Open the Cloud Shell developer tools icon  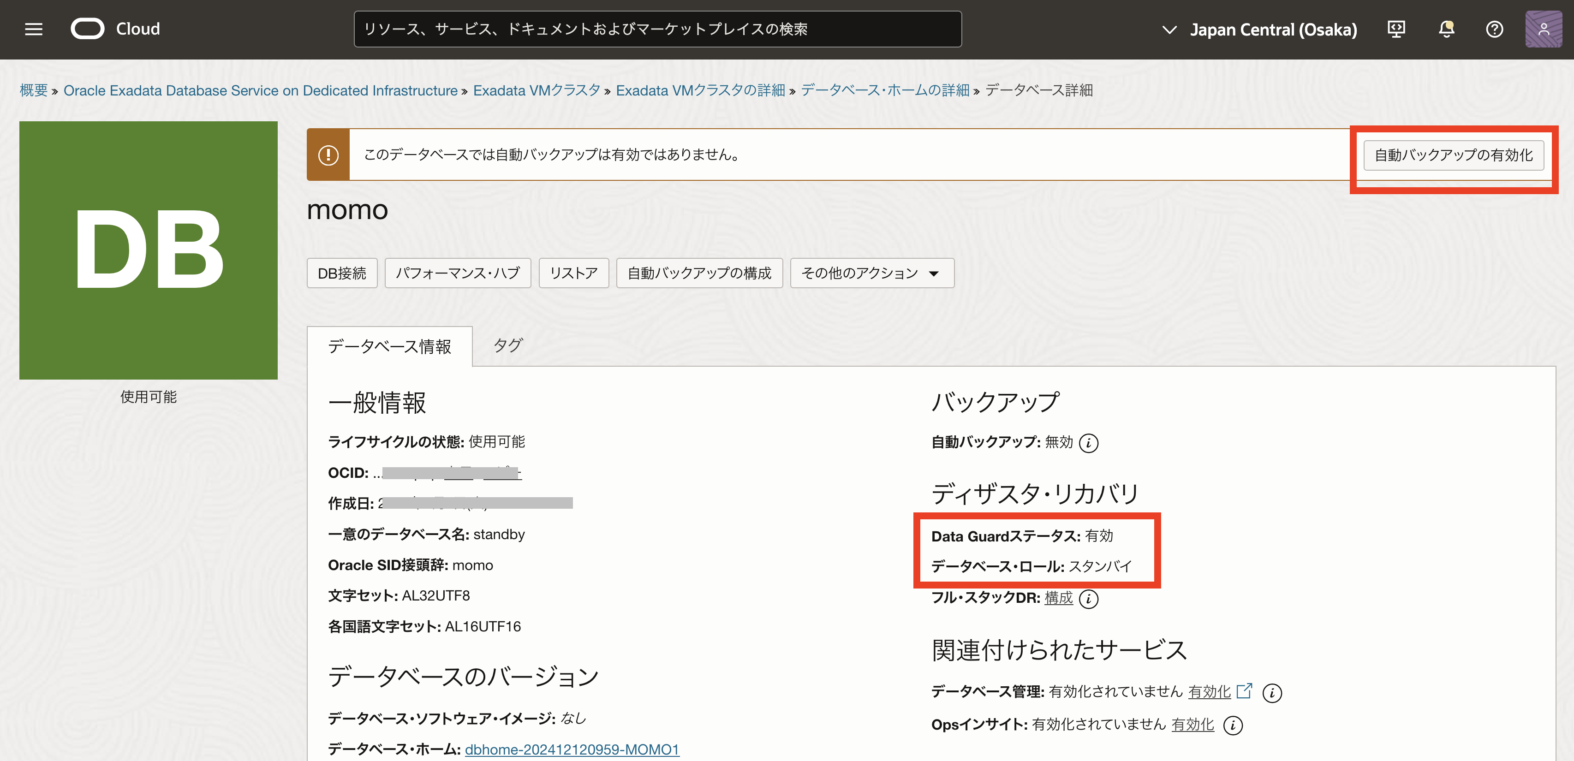click(1396, 30)
